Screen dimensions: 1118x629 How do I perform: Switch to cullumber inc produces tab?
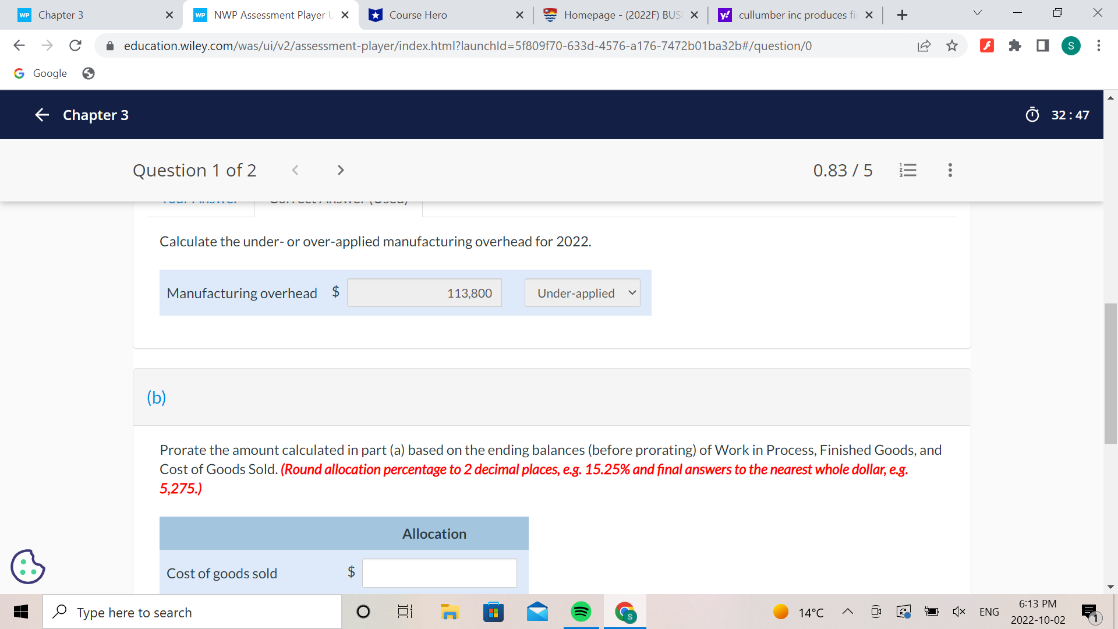[792, 15]
